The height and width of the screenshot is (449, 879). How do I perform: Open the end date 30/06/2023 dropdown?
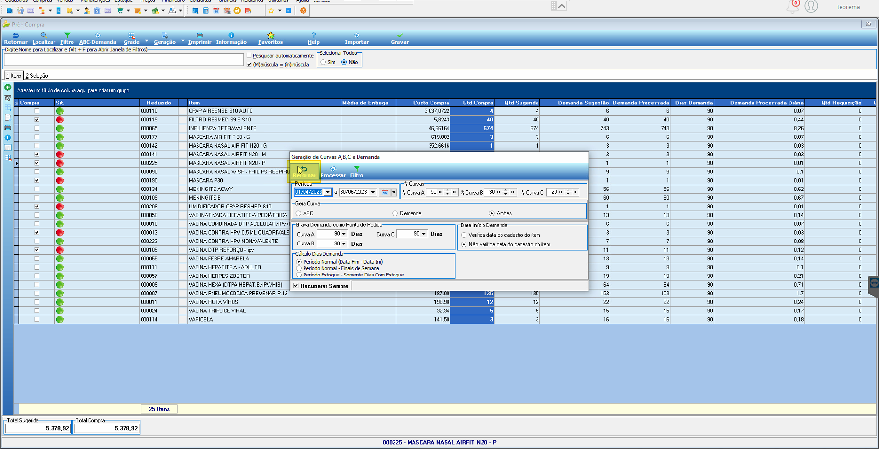(373, 192)
